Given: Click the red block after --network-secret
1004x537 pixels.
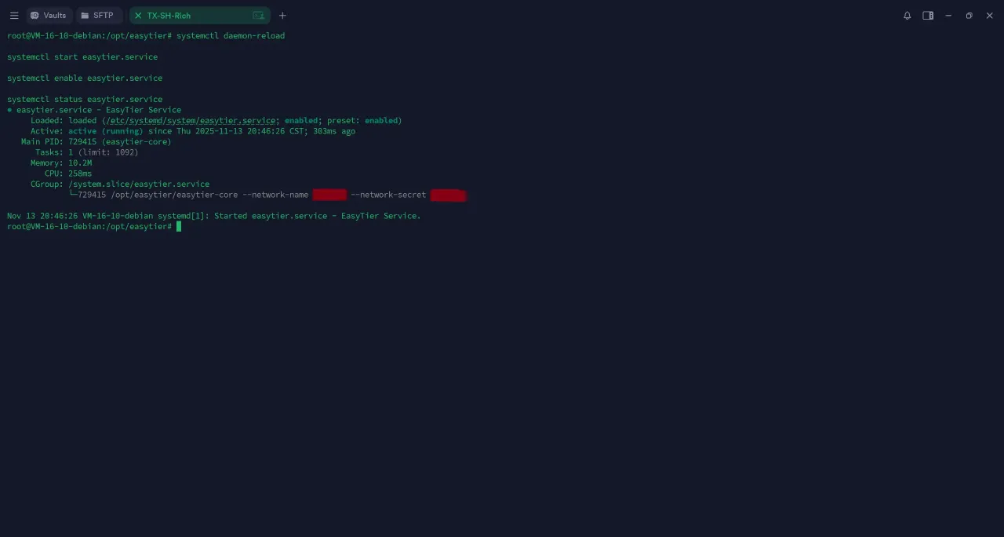Looking at the screenshot, I should click(448, 195).
